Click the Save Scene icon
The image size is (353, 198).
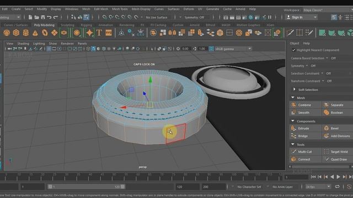point(43,17)
